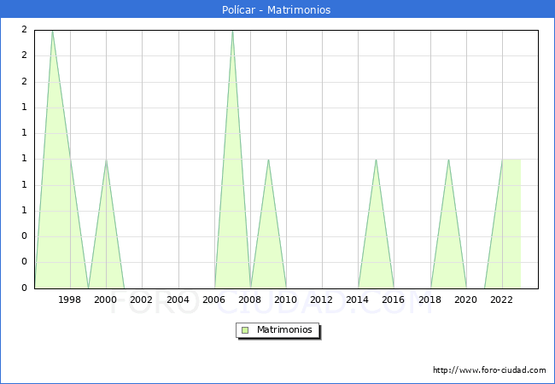Click the 2007 peak data point
Screen dimensions: 555x384
[x=232, y=31]
